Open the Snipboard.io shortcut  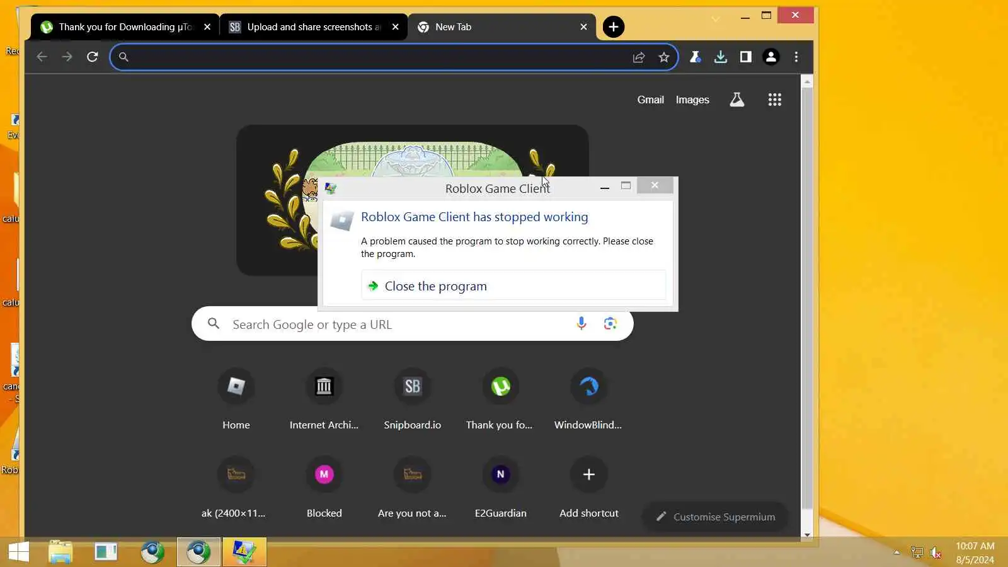pyautogui.click(x=413, y=398)
